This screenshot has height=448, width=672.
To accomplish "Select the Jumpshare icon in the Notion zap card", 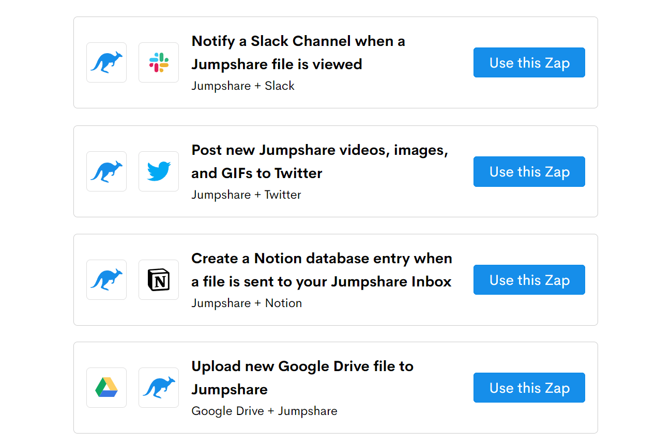I will coord(106,280).
